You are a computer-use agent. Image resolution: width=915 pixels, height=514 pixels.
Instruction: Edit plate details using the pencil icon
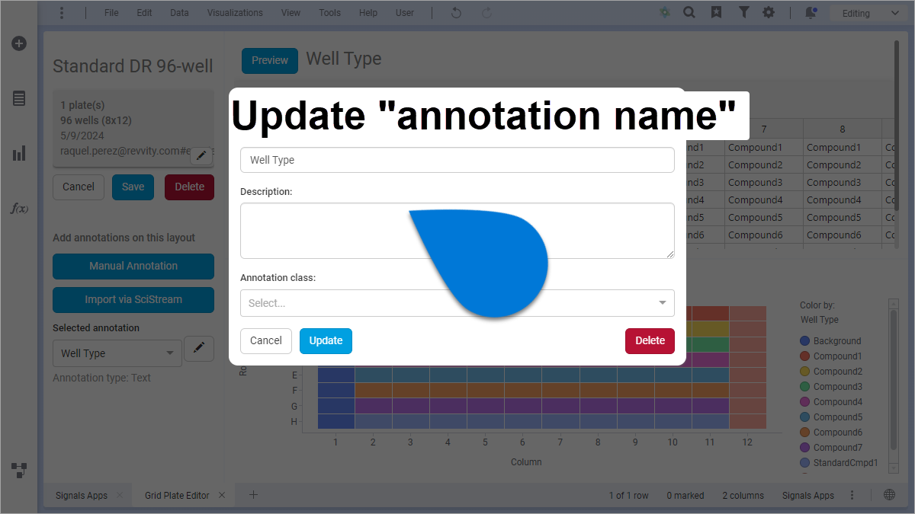[201, 155]
